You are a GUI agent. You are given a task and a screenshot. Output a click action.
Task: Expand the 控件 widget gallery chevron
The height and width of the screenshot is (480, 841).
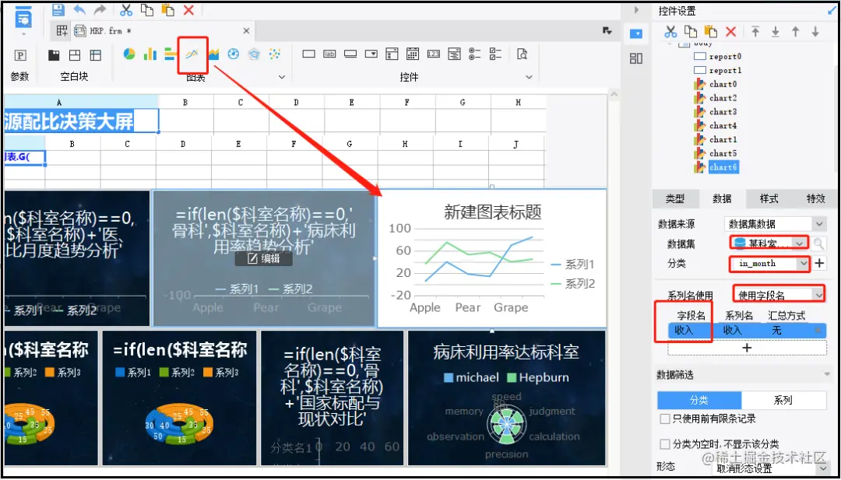530,78
